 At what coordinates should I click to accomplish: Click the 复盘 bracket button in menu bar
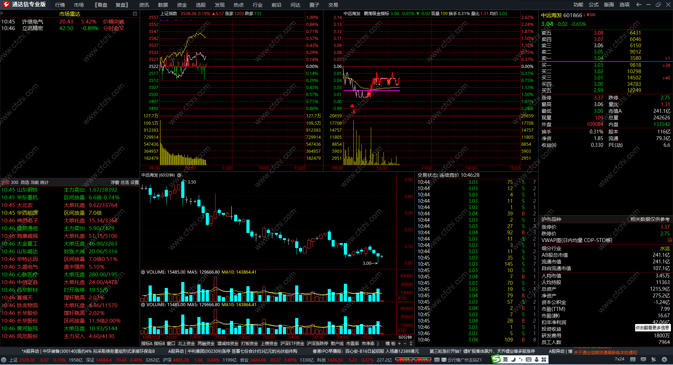(122, 5)
